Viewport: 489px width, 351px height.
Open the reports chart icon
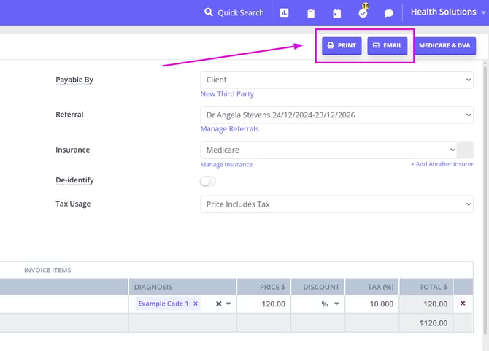[x=285, y=13]
